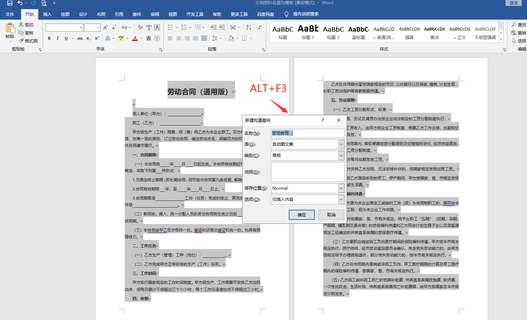The height and width of the screenshot is (320, 527).
Task: Center-align the paragraph text
Action: [x=179, y=38]
